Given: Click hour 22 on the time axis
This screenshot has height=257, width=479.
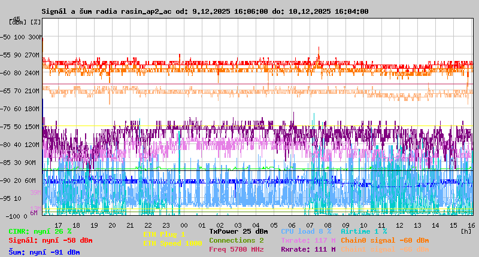Looking at the screenshot, I should [148, 225].
